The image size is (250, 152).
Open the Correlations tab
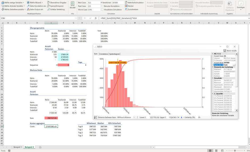(104, 54)
